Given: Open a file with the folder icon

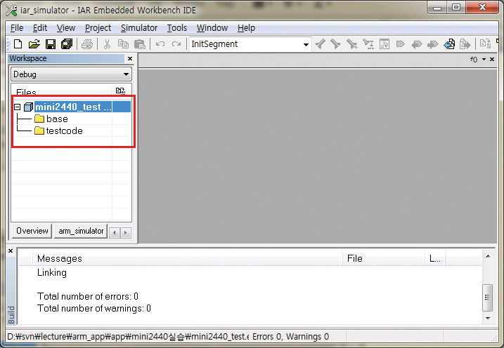Looking at the screenshot, I should [34, 44].
